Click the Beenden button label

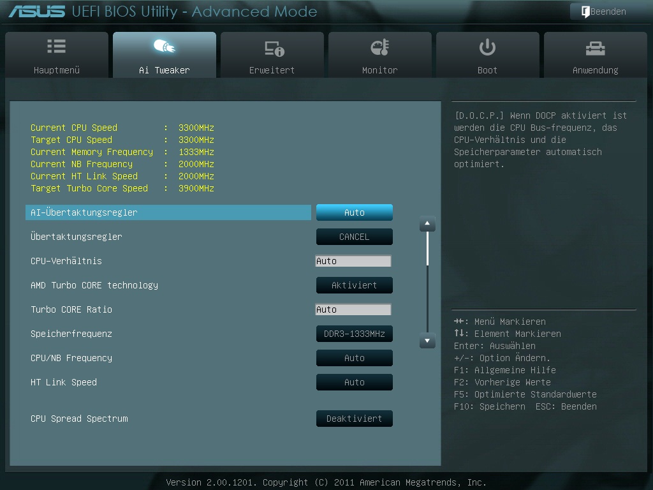608,11
